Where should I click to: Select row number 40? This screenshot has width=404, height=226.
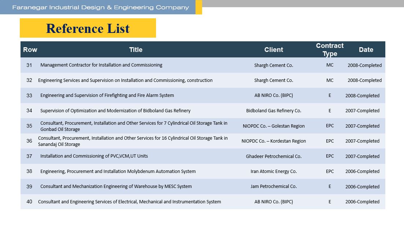29,201
